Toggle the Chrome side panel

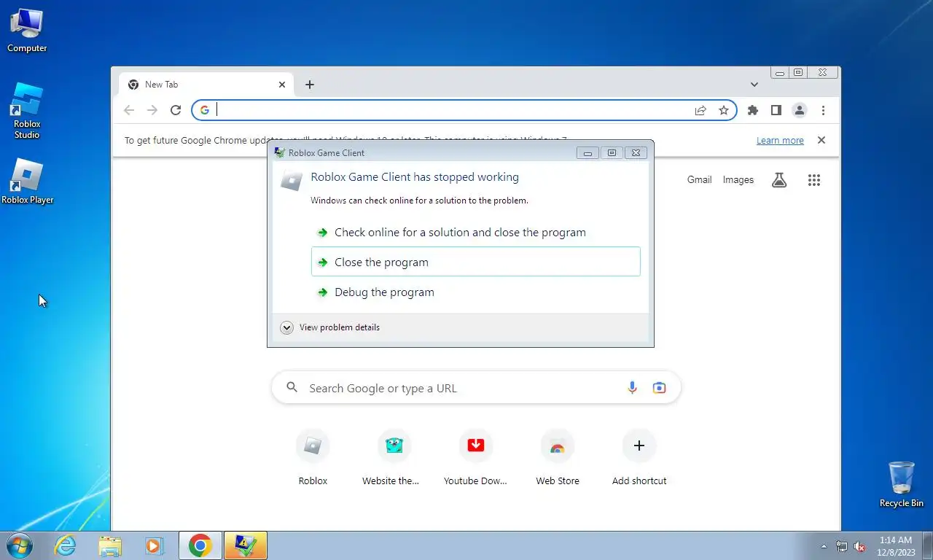(x=776, y=110)
